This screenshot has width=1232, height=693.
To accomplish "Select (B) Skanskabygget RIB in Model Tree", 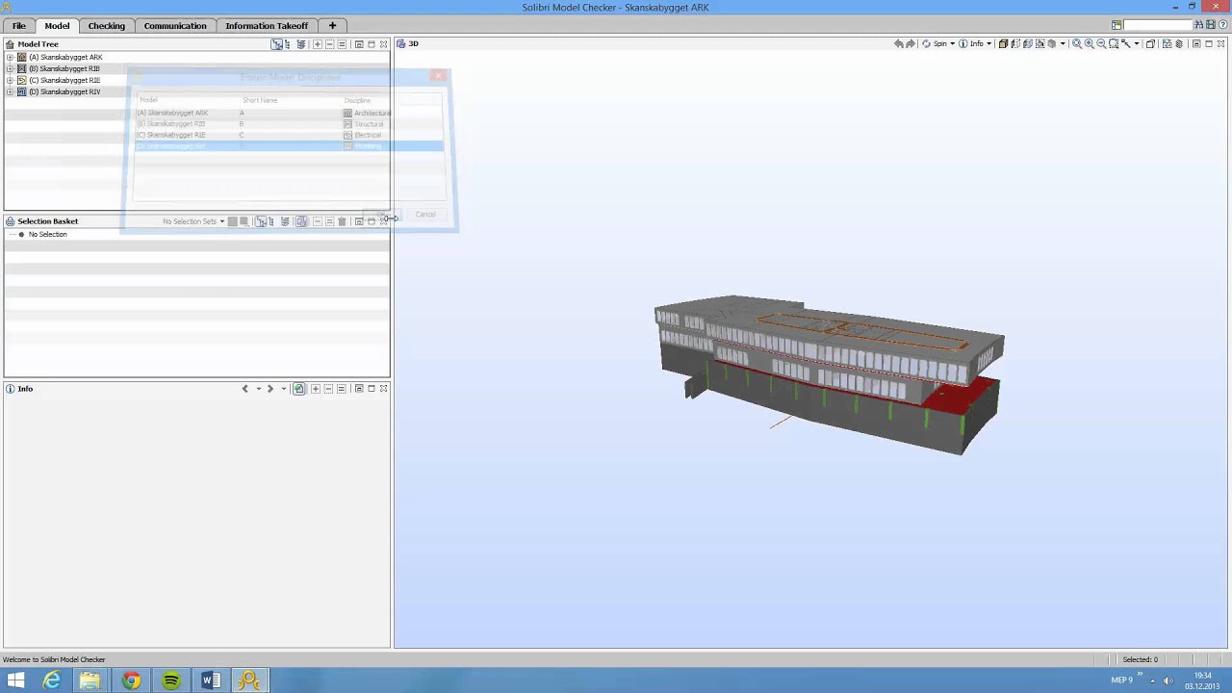I will coord(64,68).
